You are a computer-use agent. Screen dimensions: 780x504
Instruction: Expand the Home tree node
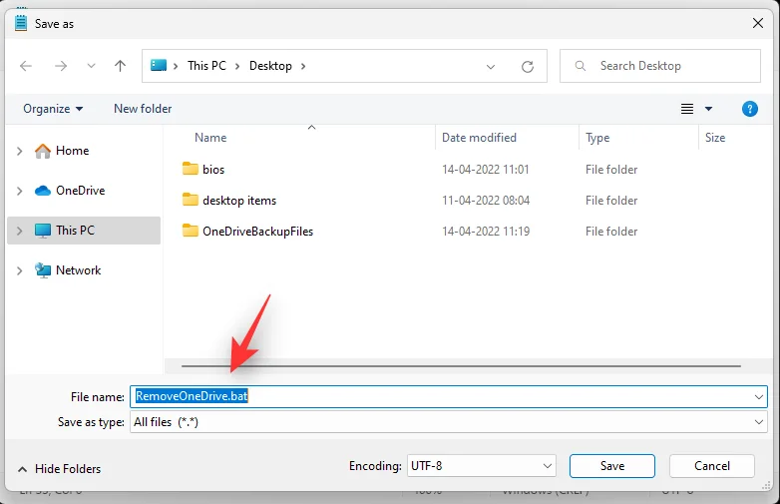[19, 151]
